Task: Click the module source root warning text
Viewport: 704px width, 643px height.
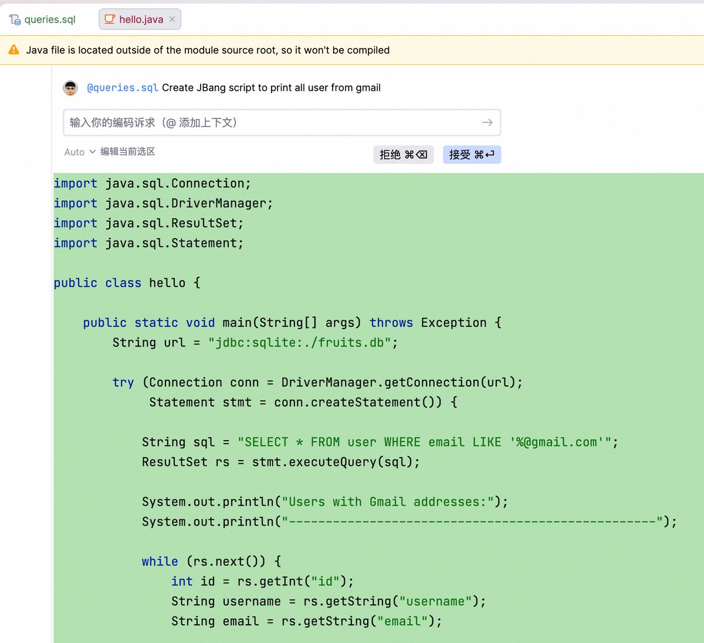Action: pos(208,50)
